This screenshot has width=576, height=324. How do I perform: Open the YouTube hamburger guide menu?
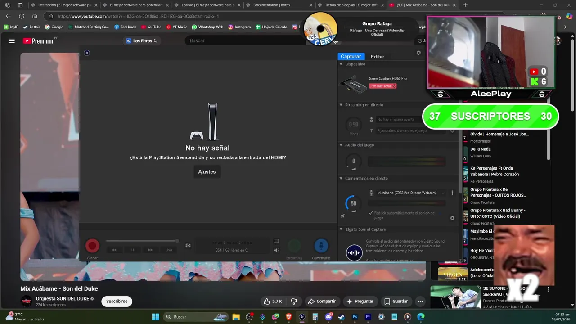[x=12, y=41]
